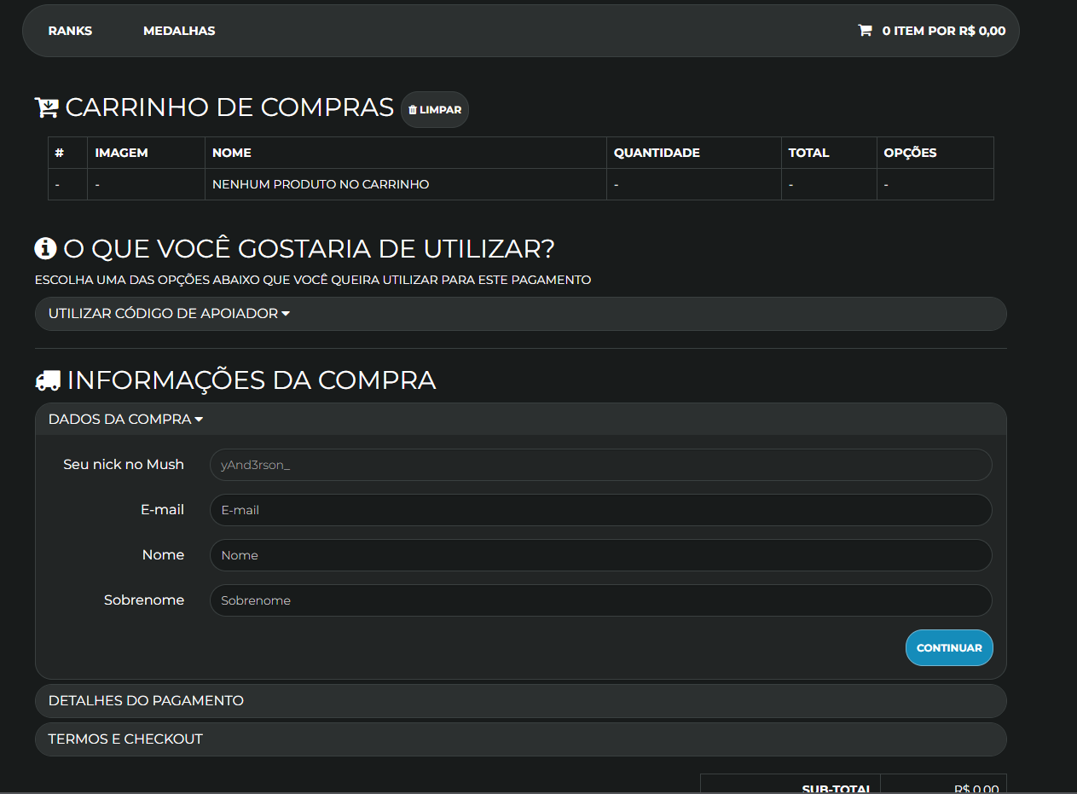Focus the Seu nick no Mush field

click(x=601, y=465)
